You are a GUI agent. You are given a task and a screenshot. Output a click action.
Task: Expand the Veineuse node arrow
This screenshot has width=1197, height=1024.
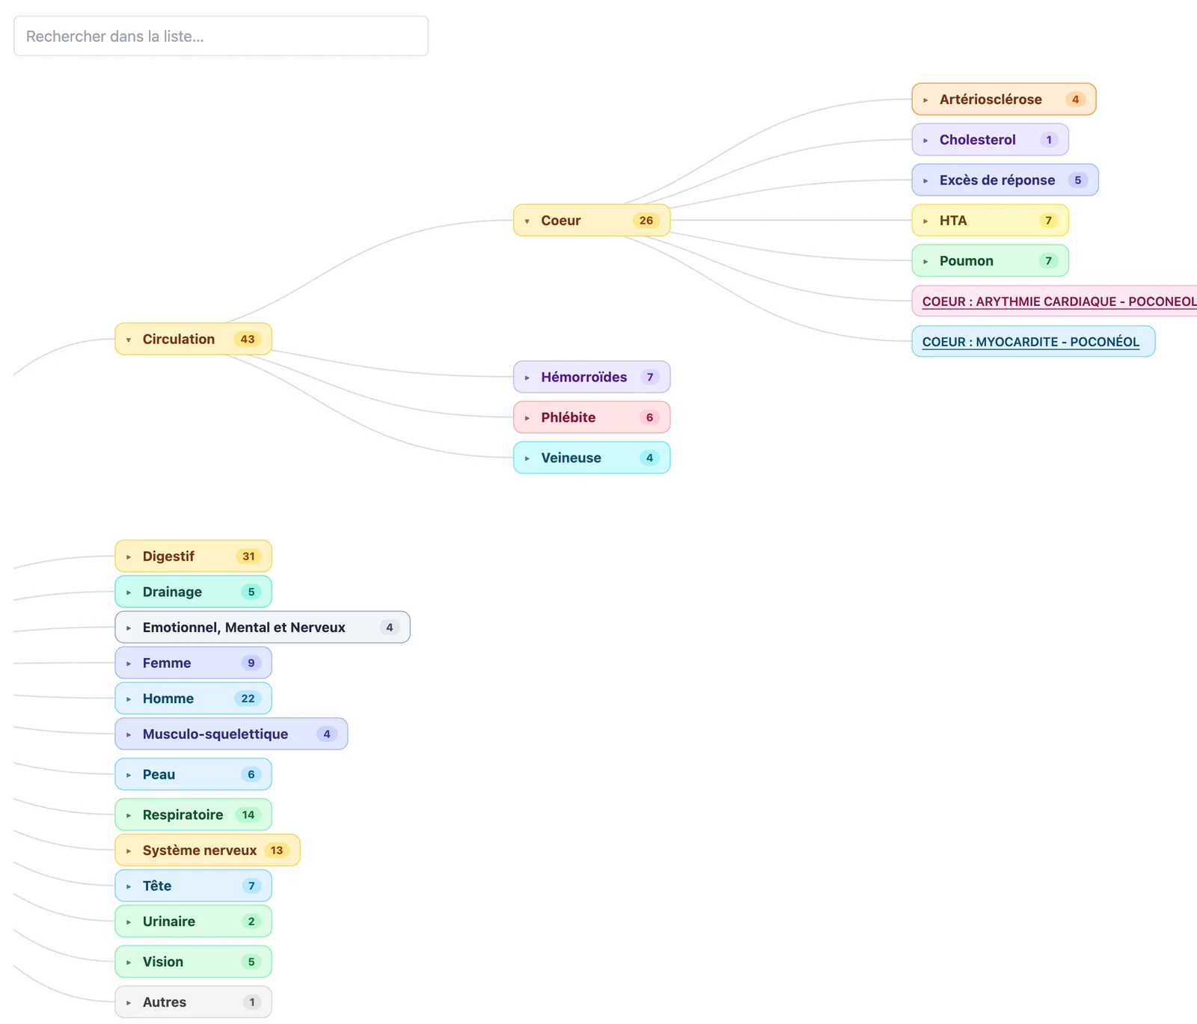(527, 459)
